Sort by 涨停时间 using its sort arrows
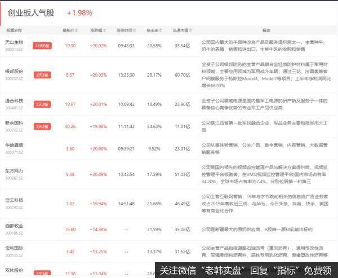Screen dimensions: 338x278 135,30
